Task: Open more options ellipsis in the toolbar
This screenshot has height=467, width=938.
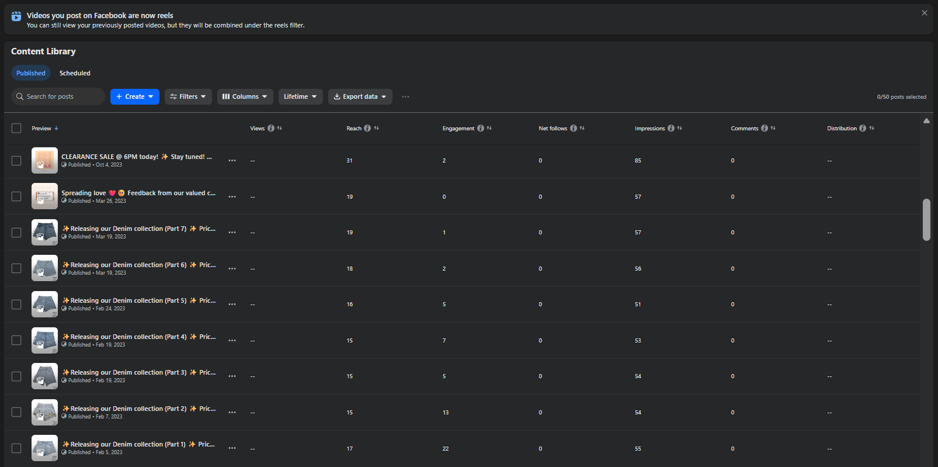Action: pos(406,97)
